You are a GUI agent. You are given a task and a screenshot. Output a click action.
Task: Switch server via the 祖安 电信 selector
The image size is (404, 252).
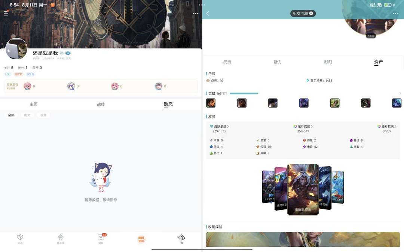coord(303,13)
